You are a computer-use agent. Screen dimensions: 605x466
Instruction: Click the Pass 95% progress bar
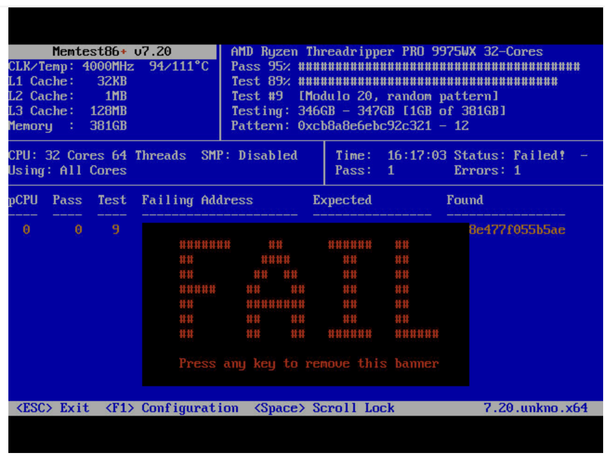439,66
